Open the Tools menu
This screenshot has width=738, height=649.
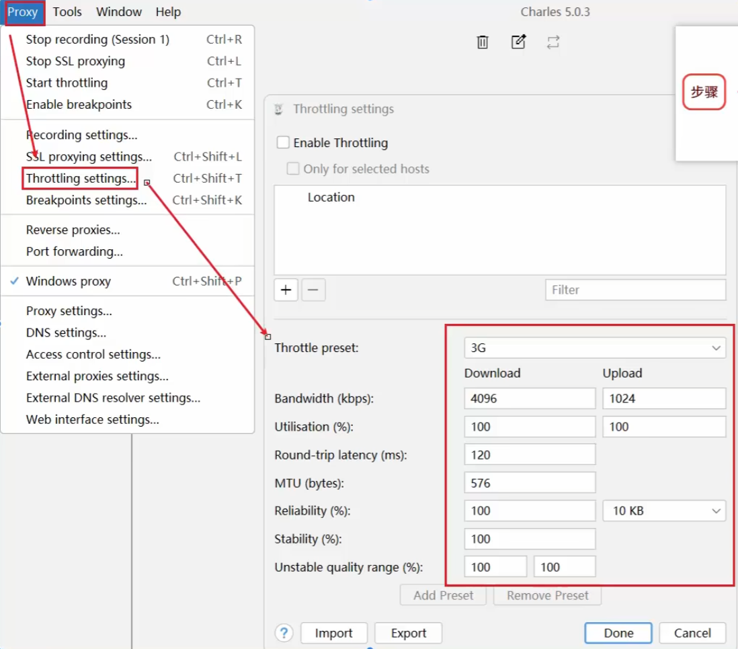click(67, 12)
